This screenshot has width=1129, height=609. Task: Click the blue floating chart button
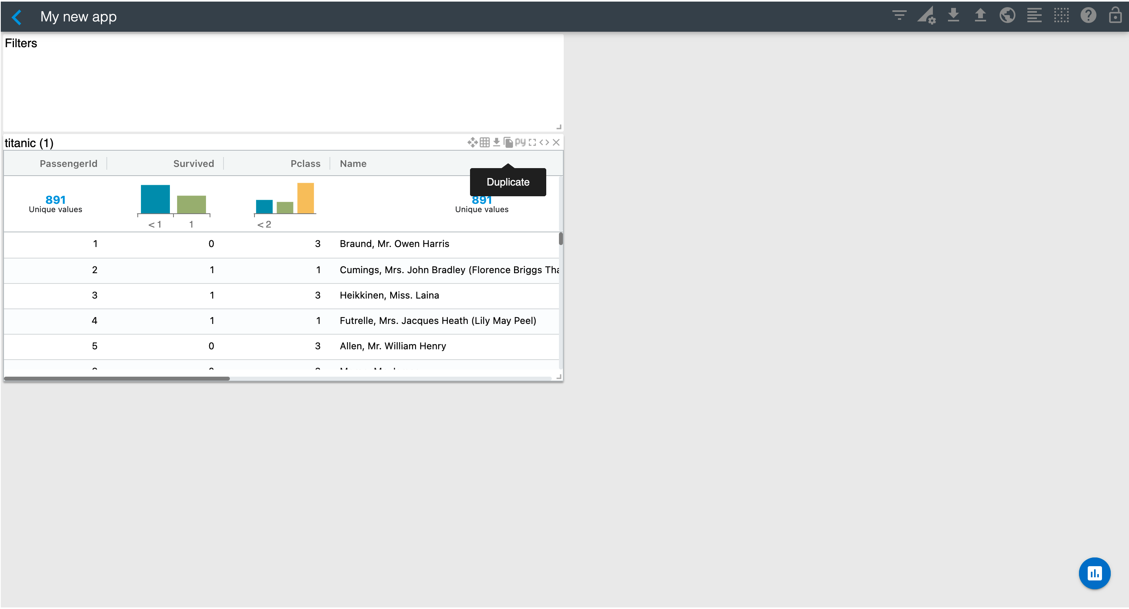coord(1094,573)
